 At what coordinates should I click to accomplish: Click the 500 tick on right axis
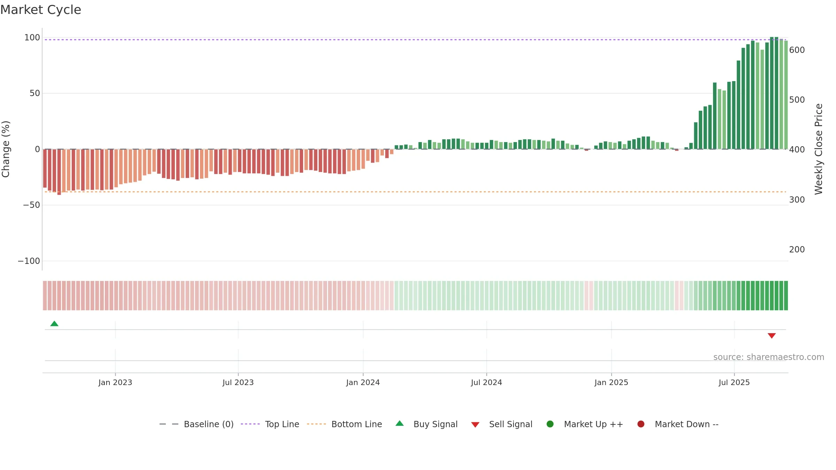point(797,100)
